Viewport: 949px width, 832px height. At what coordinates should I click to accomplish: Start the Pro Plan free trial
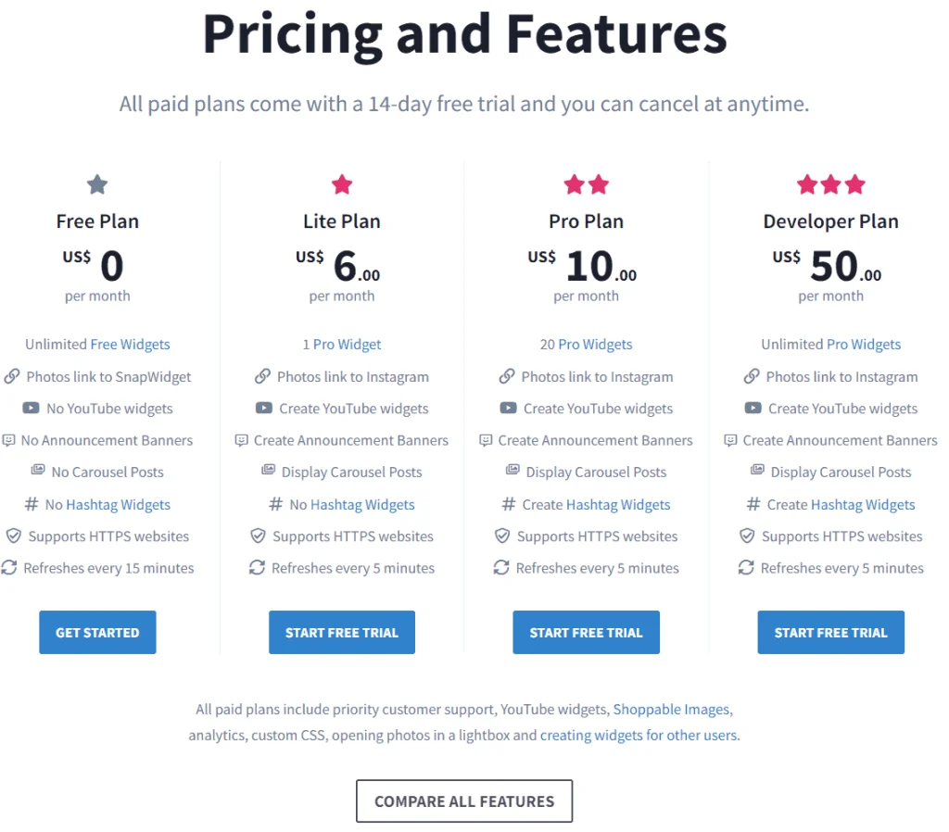pos(586,633)
